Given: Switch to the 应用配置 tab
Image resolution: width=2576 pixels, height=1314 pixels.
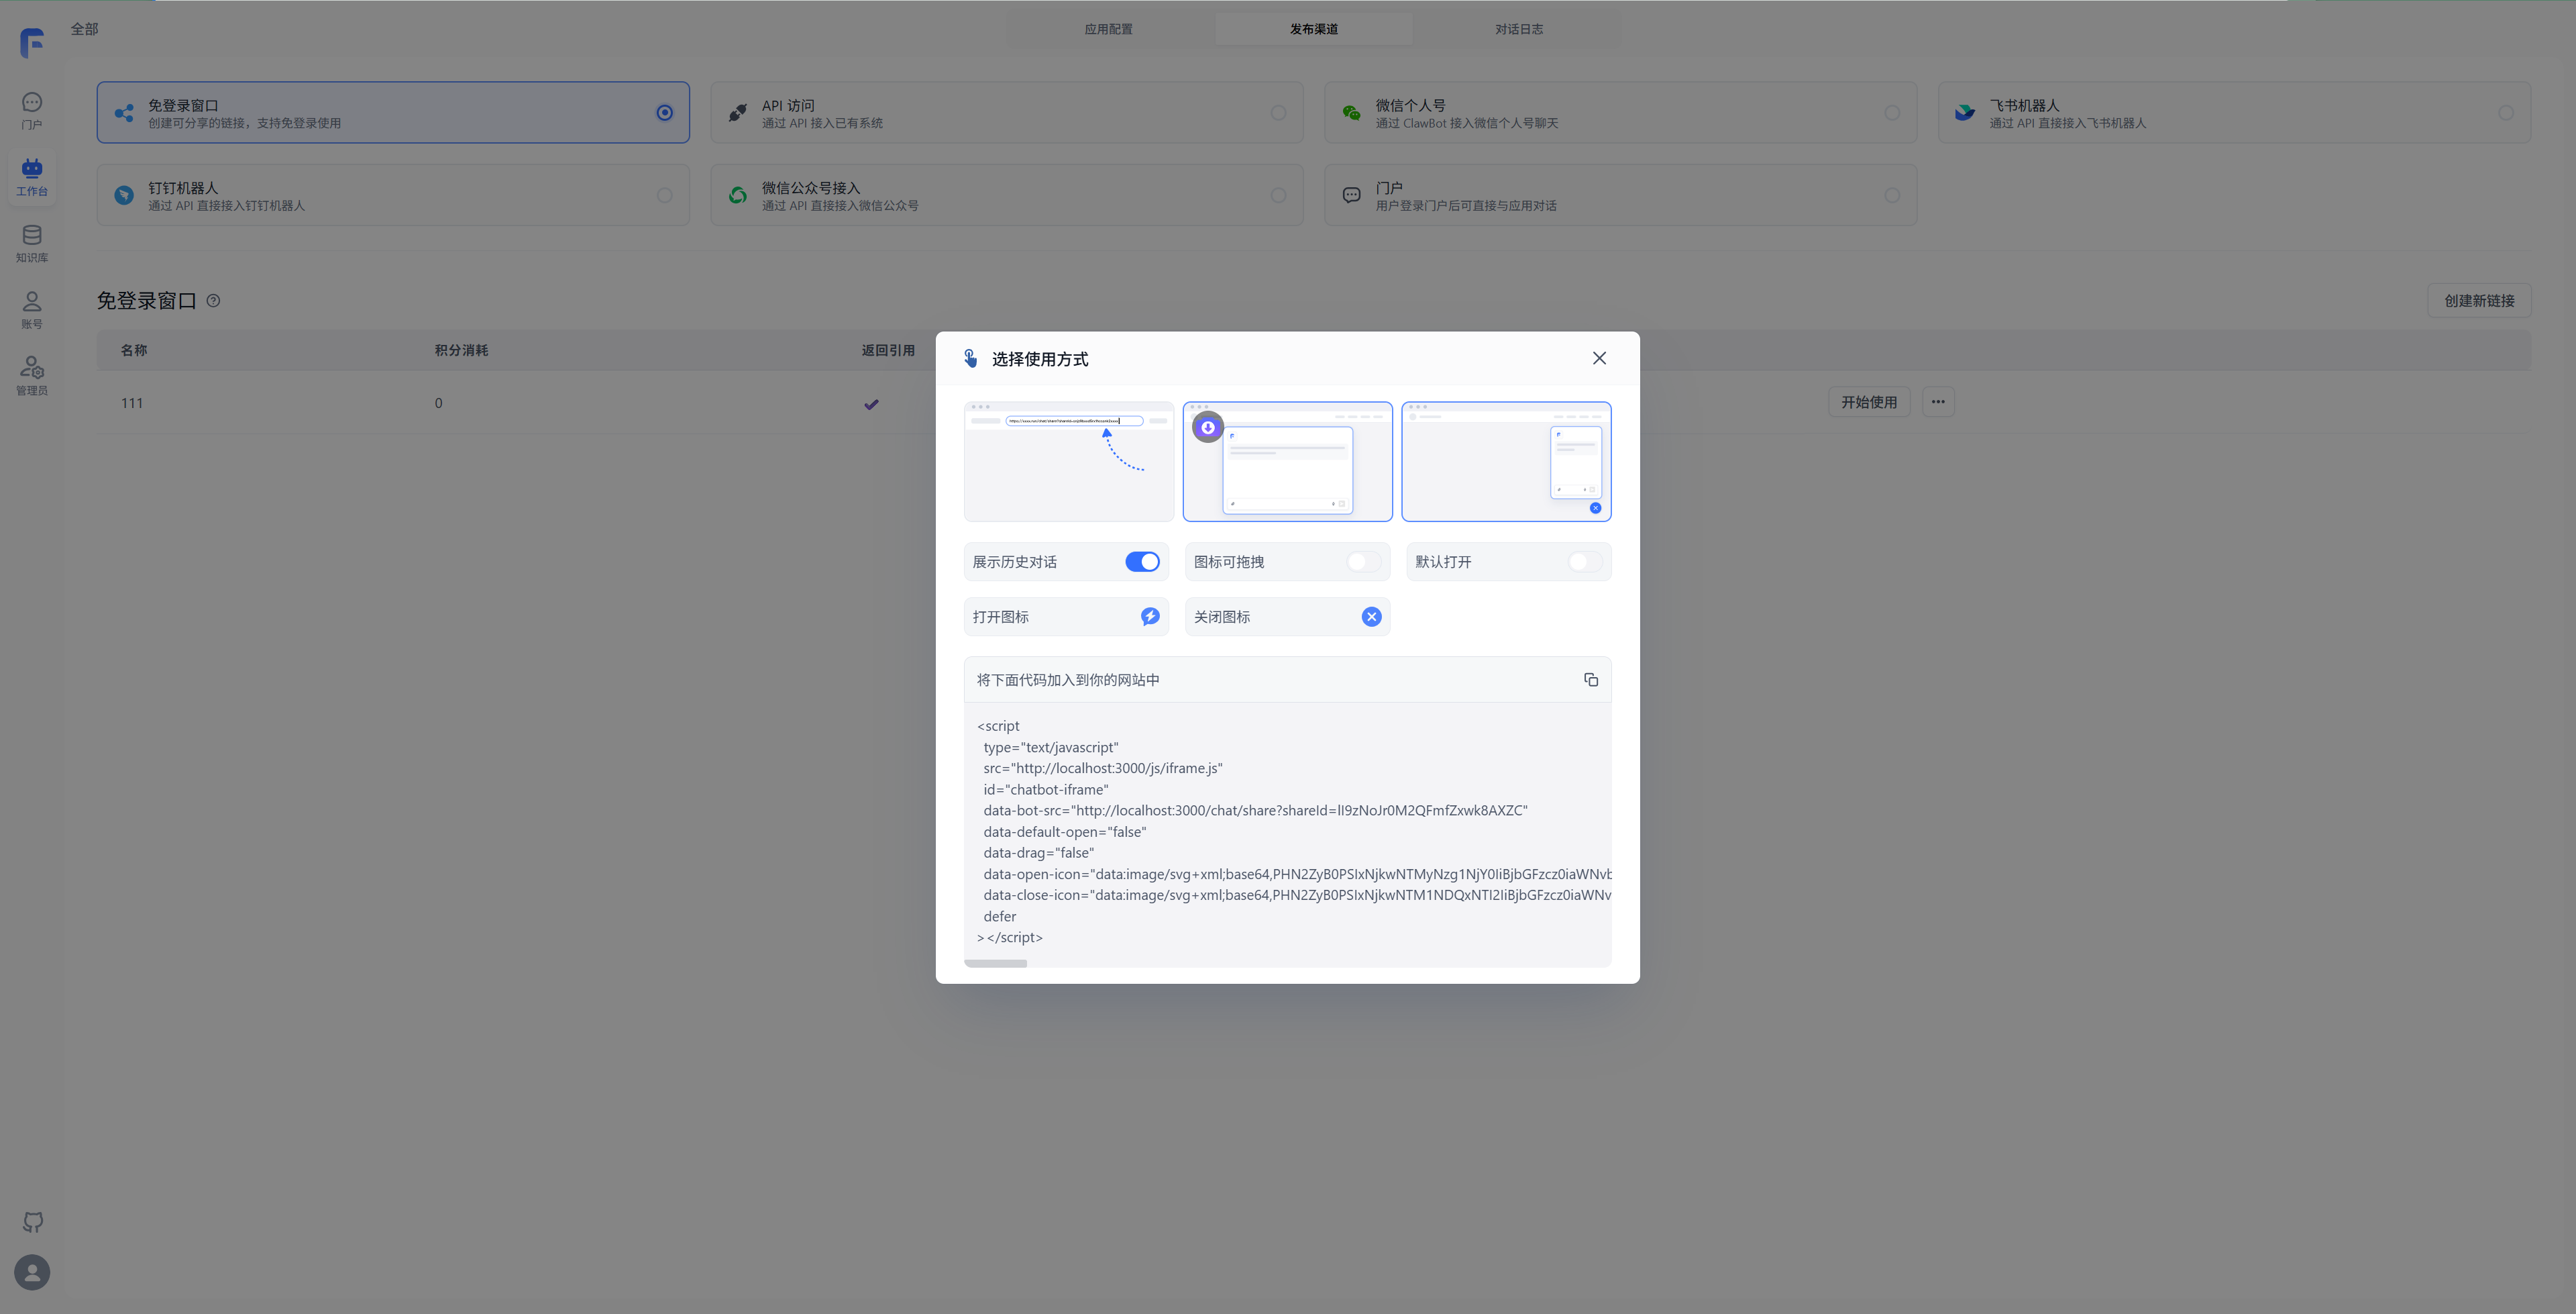Looking at the screenshot, I should pyautogui.click(x=1108, y=29).
